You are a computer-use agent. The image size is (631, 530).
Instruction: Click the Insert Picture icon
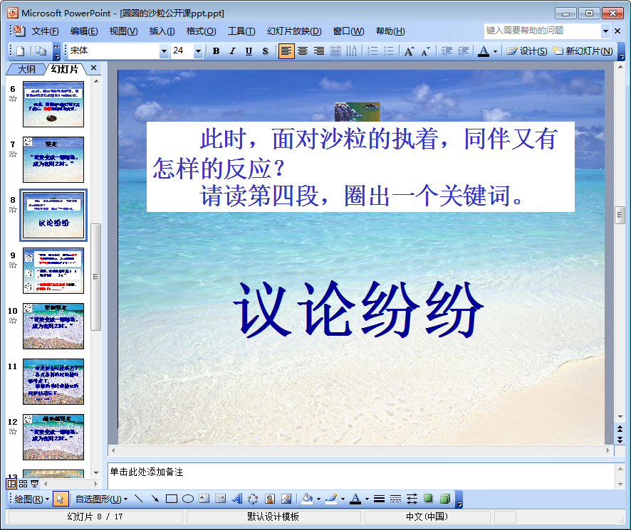pos(286,499)
